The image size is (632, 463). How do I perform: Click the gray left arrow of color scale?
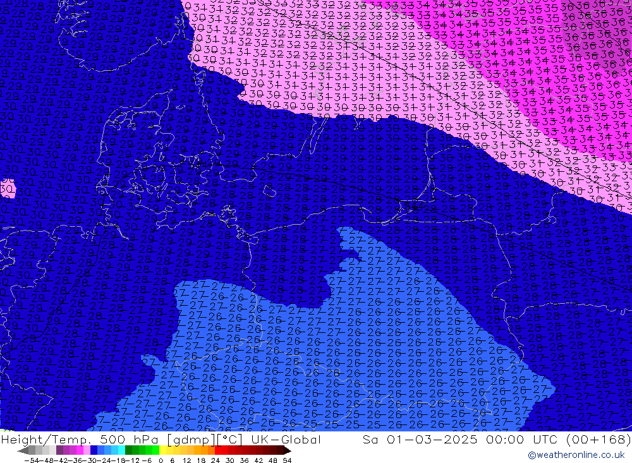(x=23, y=450)
